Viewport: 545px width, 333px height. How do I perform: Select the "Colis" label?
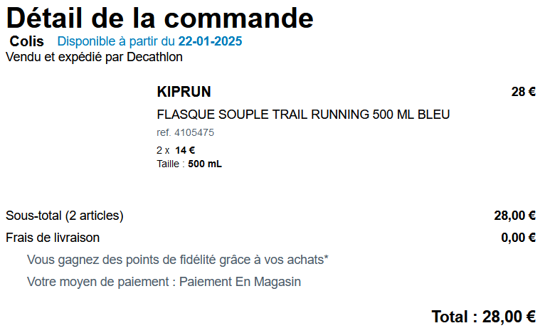point(27,41)
